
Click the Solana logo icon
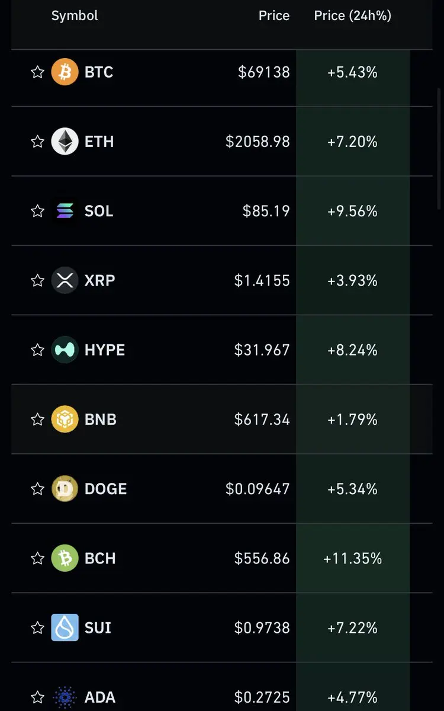[x=65, y=211]
